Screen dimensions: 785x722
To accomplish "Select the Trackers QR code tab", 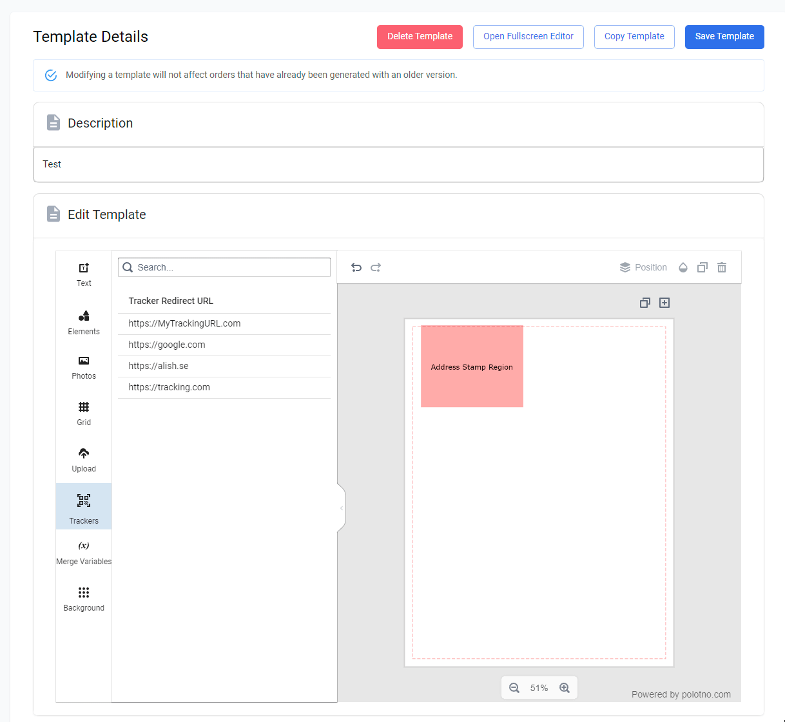I will (84, 507).
